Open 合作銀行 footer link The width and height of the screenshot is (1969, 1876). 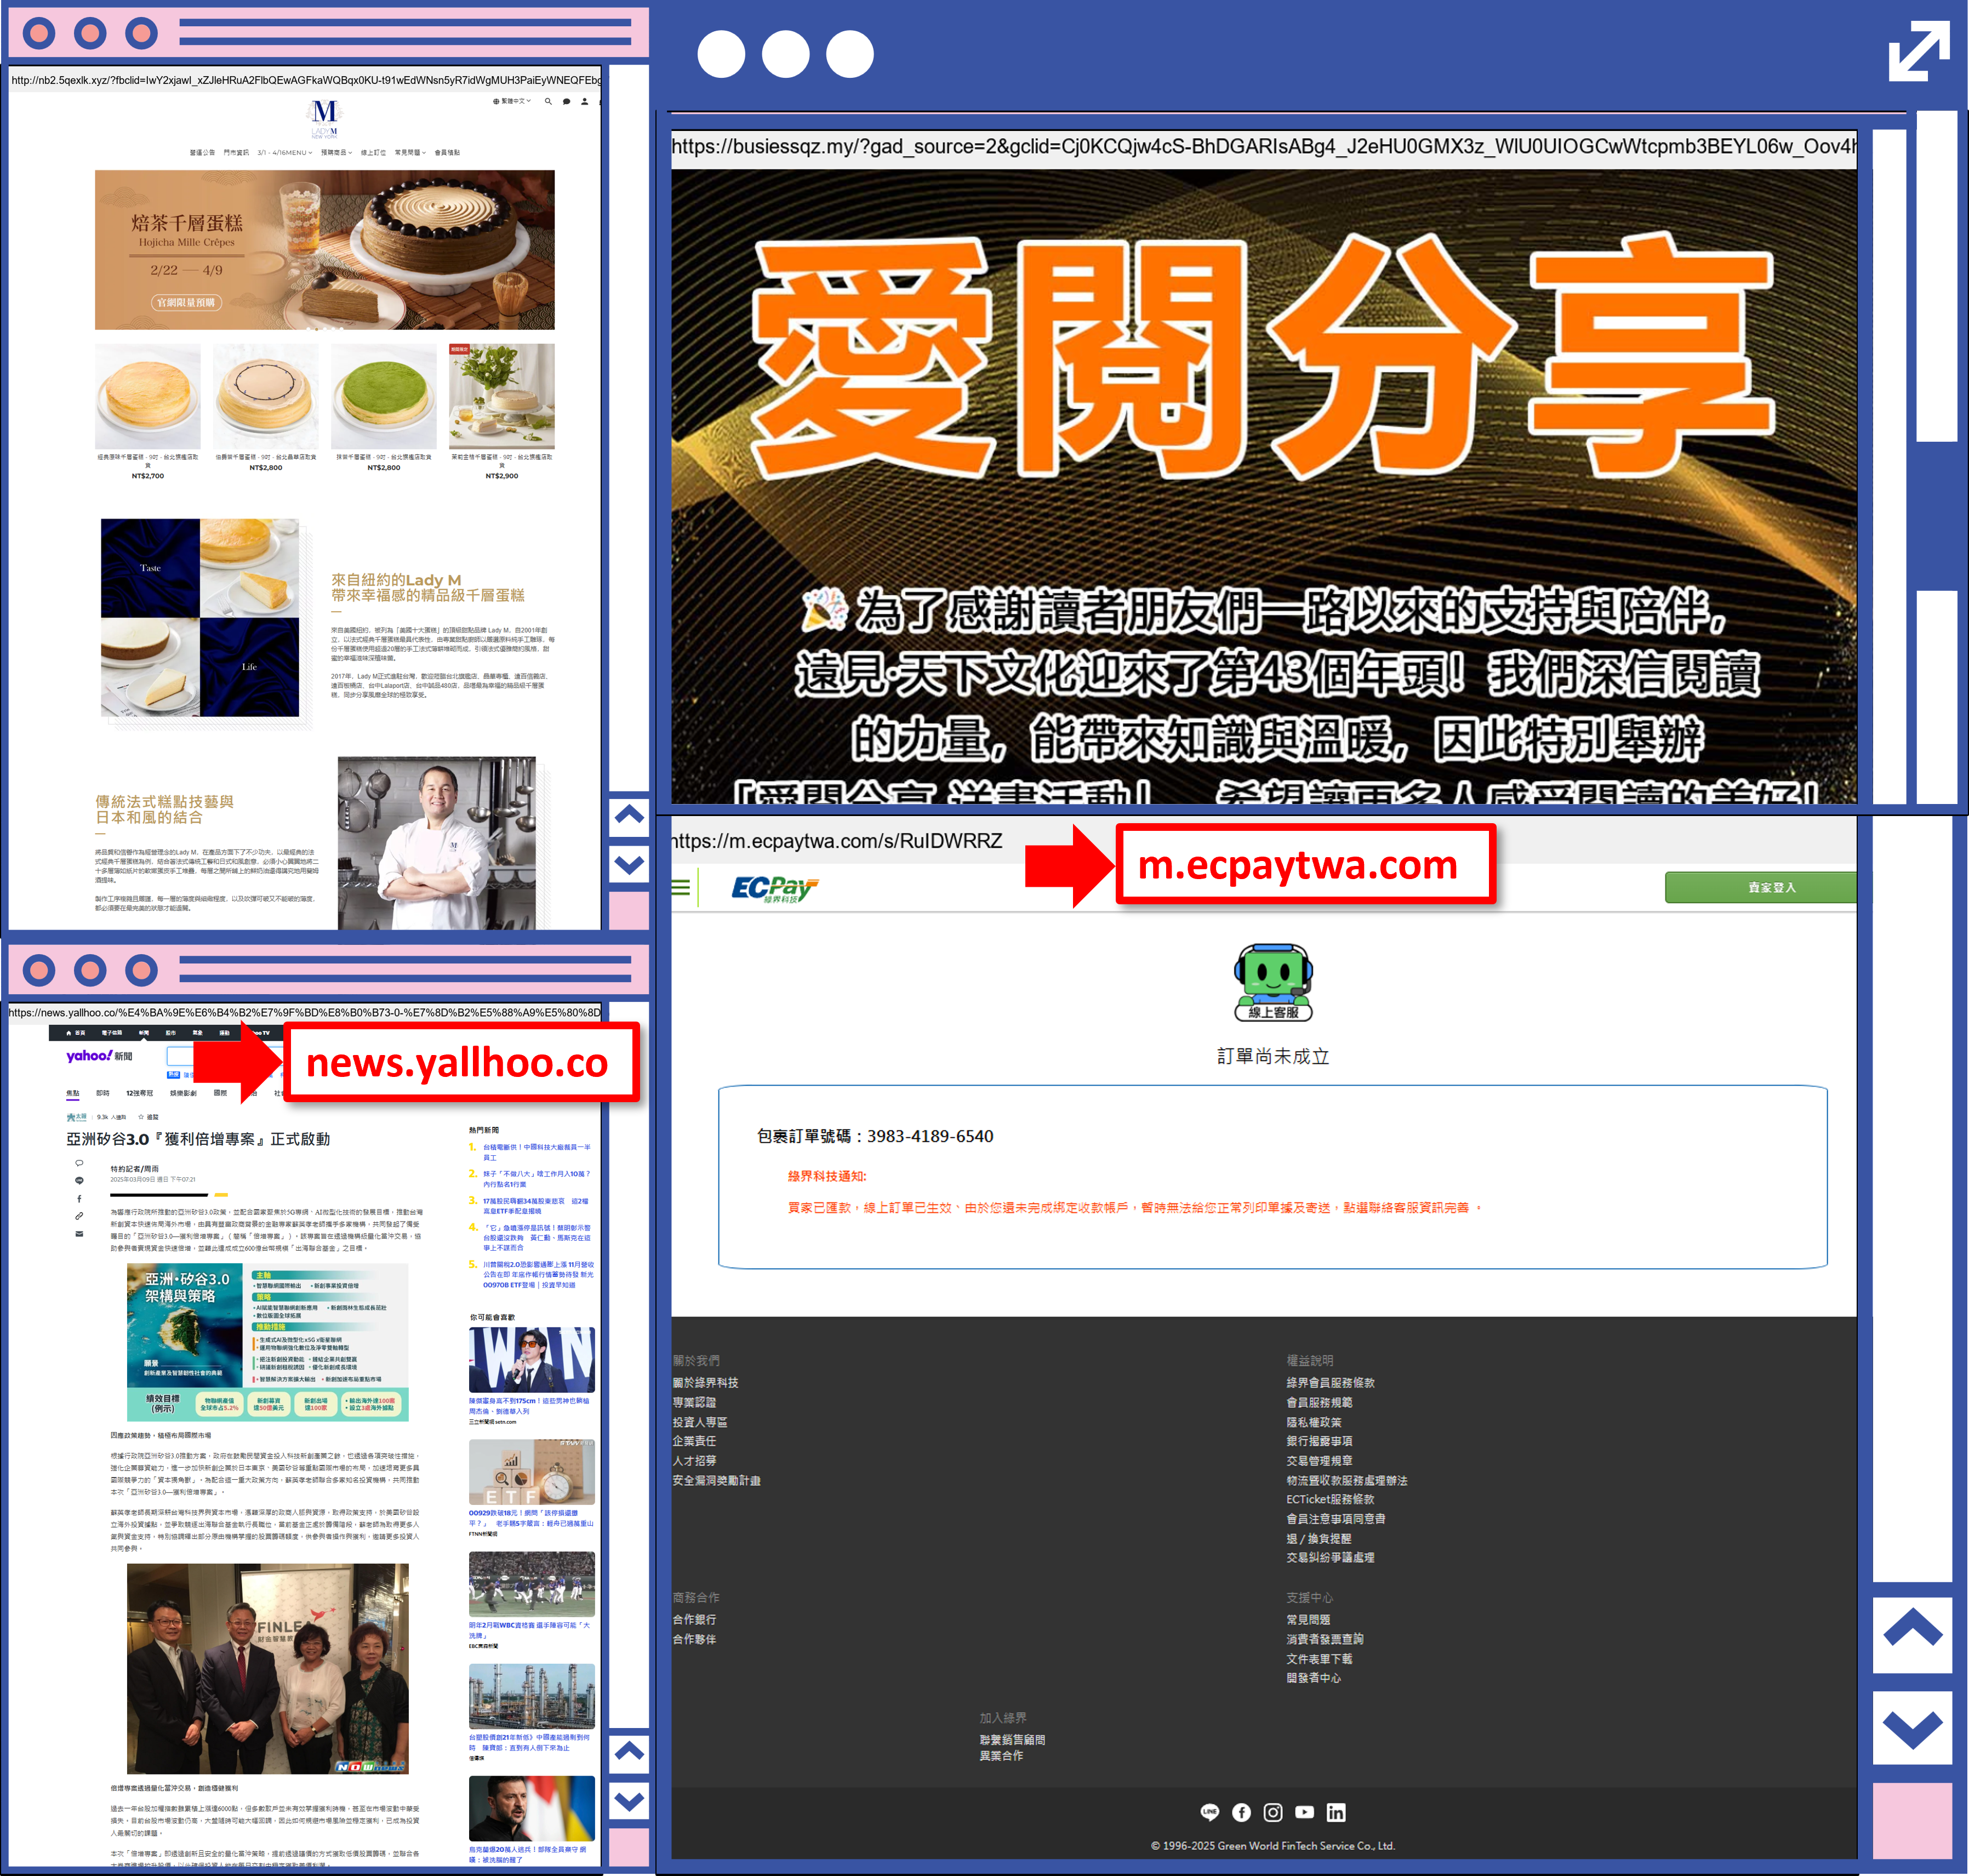pyautogui.click(x=694, y=1619)
